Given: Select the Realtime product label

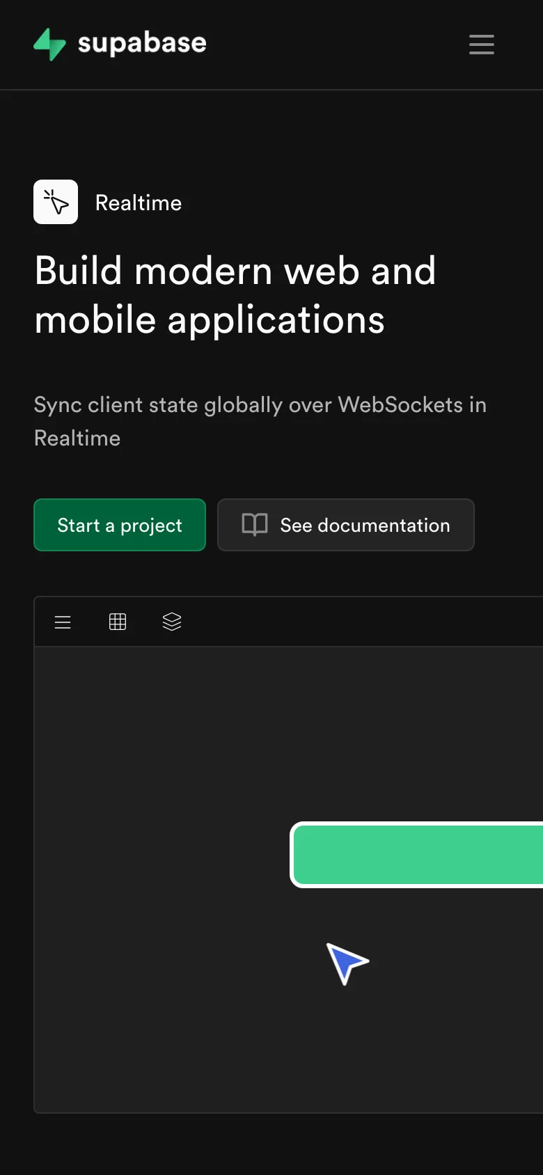Looking at the screenshot, I should (x=138, y=203).
